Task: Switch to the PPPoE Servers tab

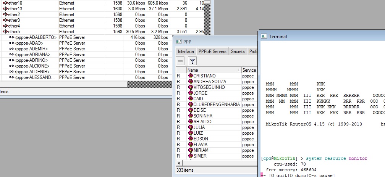Action: click(212, 51)
